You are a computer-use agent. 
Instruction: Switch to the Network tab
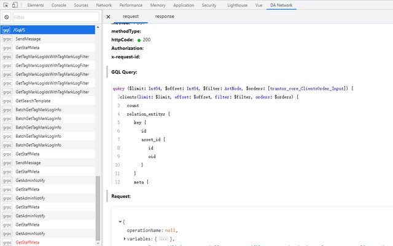coord(104,5)
